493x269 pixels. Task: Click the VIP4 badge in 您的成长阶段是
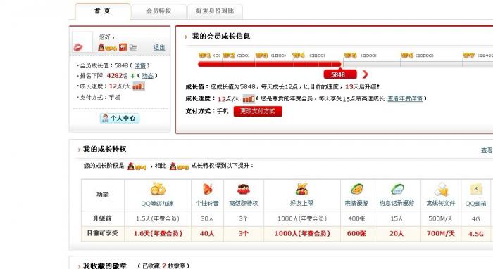point(137,166)
